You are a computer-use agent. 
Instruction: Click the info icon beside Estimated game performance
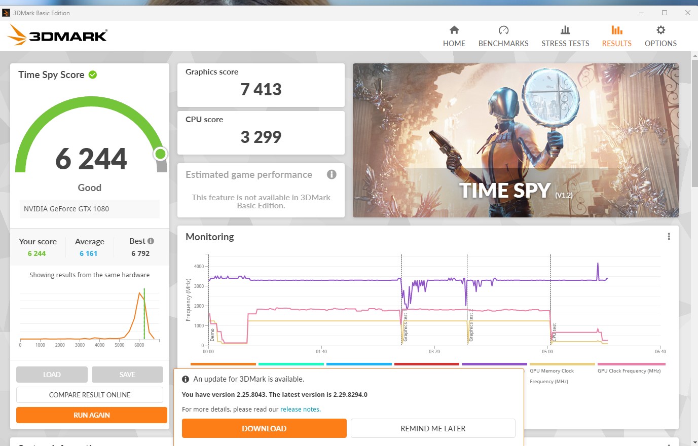(332, 174)
